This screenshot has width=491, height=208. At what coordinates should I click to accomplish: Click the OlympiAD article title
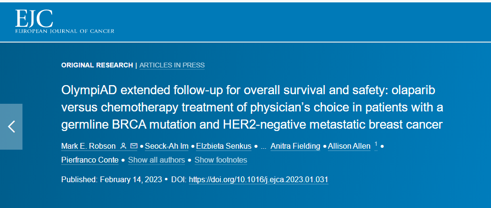tap(252, 108)
